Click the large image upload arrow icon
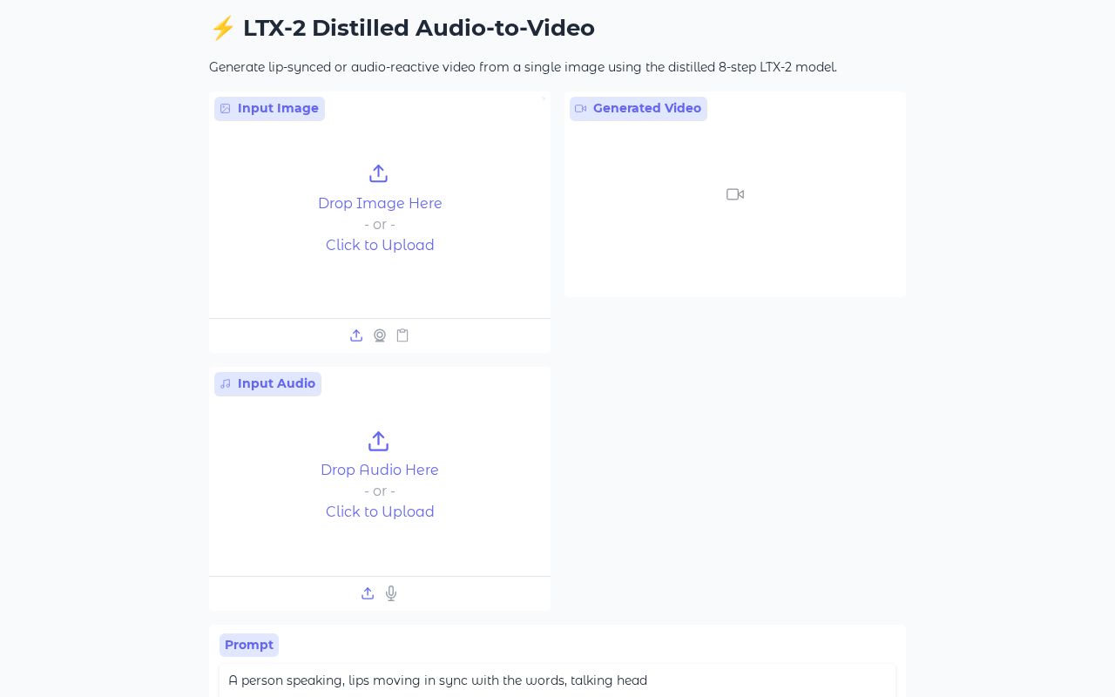This screenshot has height=697, width=1115. click(378, 173)
